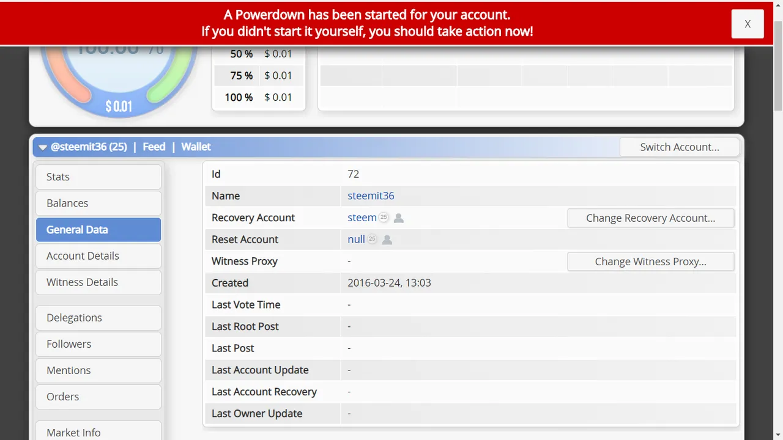
Task: Open the Account Details tab
Action: [x=98, y=256]
